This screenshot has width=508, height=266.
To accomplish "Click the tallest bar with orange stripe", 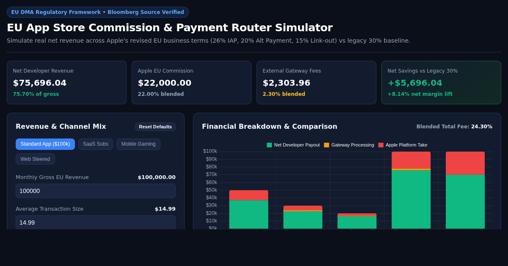I will [411, 190].
